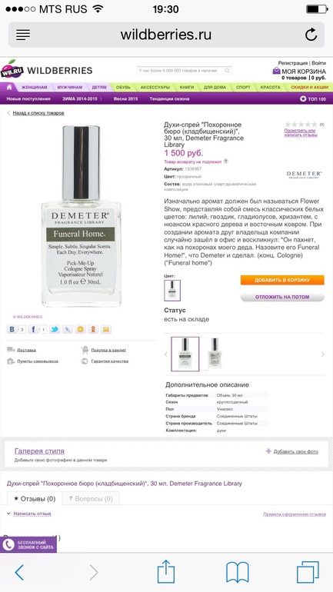
Task: Click ОТЛОЖИТЬ НА ПОТОМ button
Action: tap(282, 297)
